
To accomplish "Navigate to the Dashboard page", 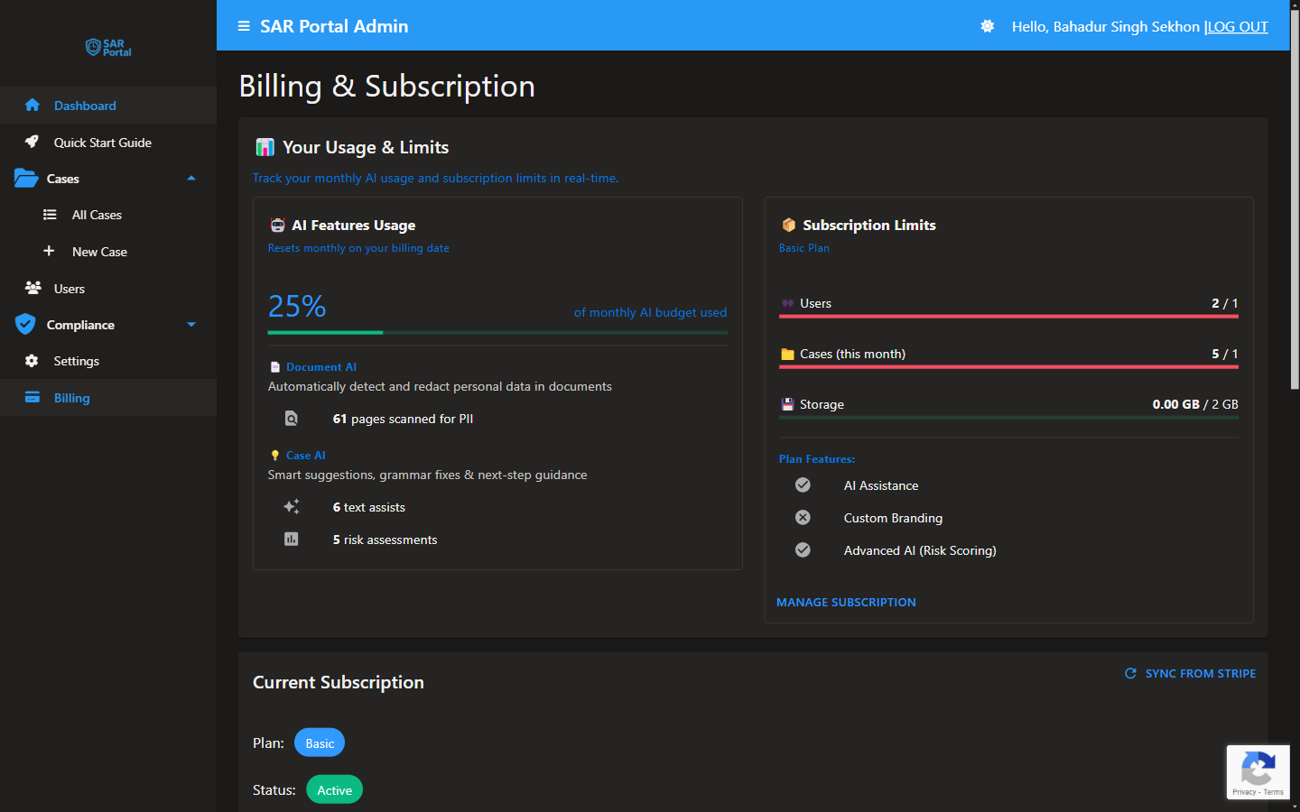I will [85, 106].
